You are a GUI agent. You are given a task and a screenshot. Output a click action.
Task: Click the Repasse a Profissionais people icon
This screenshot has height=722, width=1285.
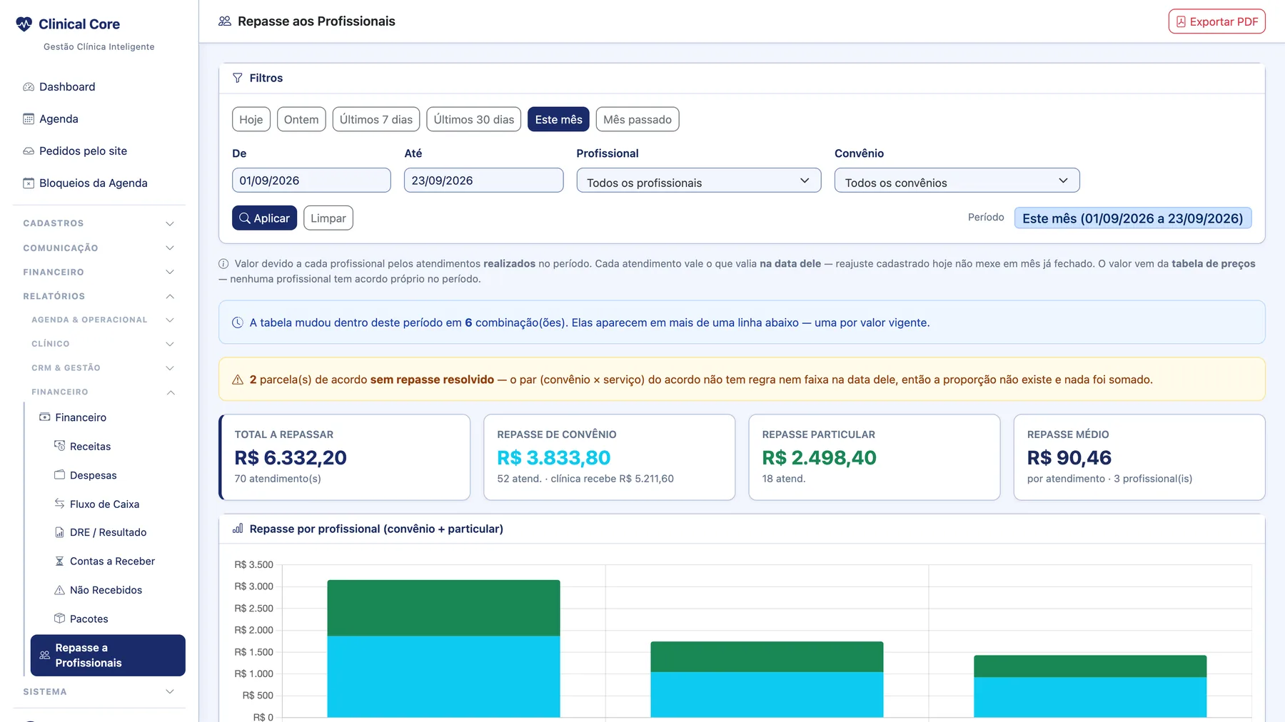44,655
